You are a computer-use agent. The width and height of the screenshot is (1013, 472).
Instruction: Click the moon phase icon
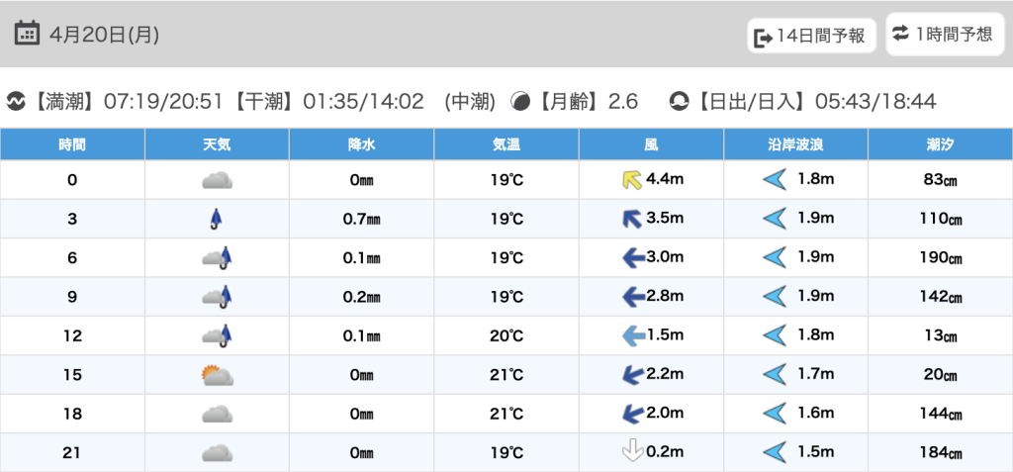pyautogui.click(x=520, y=101)
